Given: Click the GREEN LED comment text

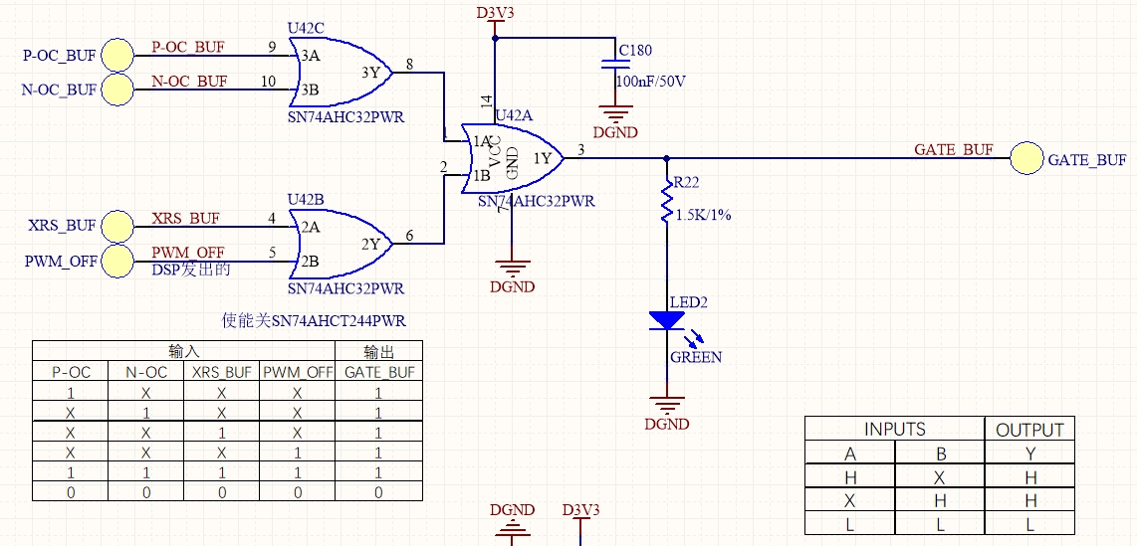Looking at the screenshot, I should pos(696,357).
